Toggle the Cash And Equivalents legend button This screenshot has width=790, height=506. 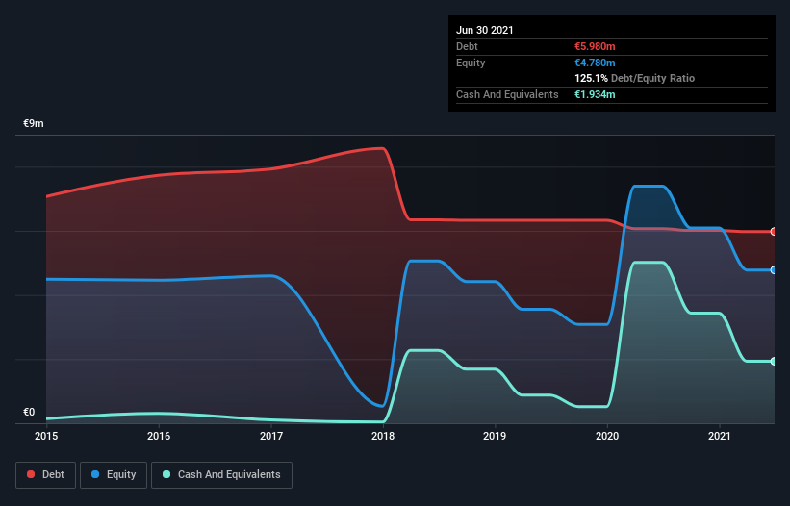(x=221, y=475)
